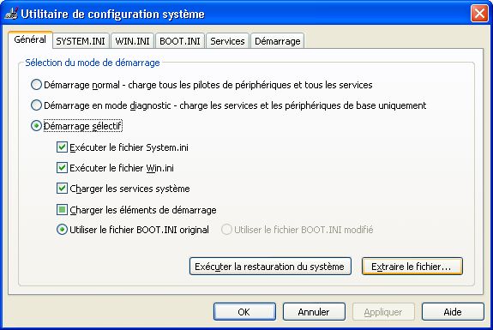Switch to the WIN.INI tab
Screen dimensions: 493x330
coord(132,41)
